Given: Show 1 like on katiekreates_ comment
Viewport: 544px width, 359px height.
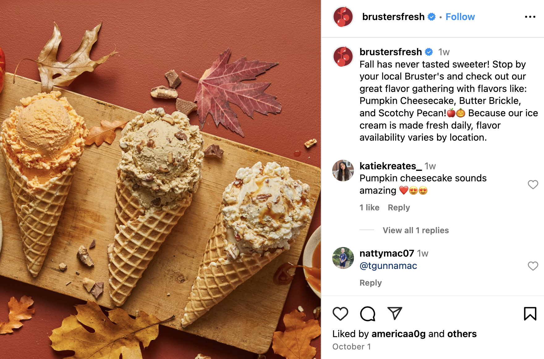Looking at the screenshot, I should click(369, 208).
